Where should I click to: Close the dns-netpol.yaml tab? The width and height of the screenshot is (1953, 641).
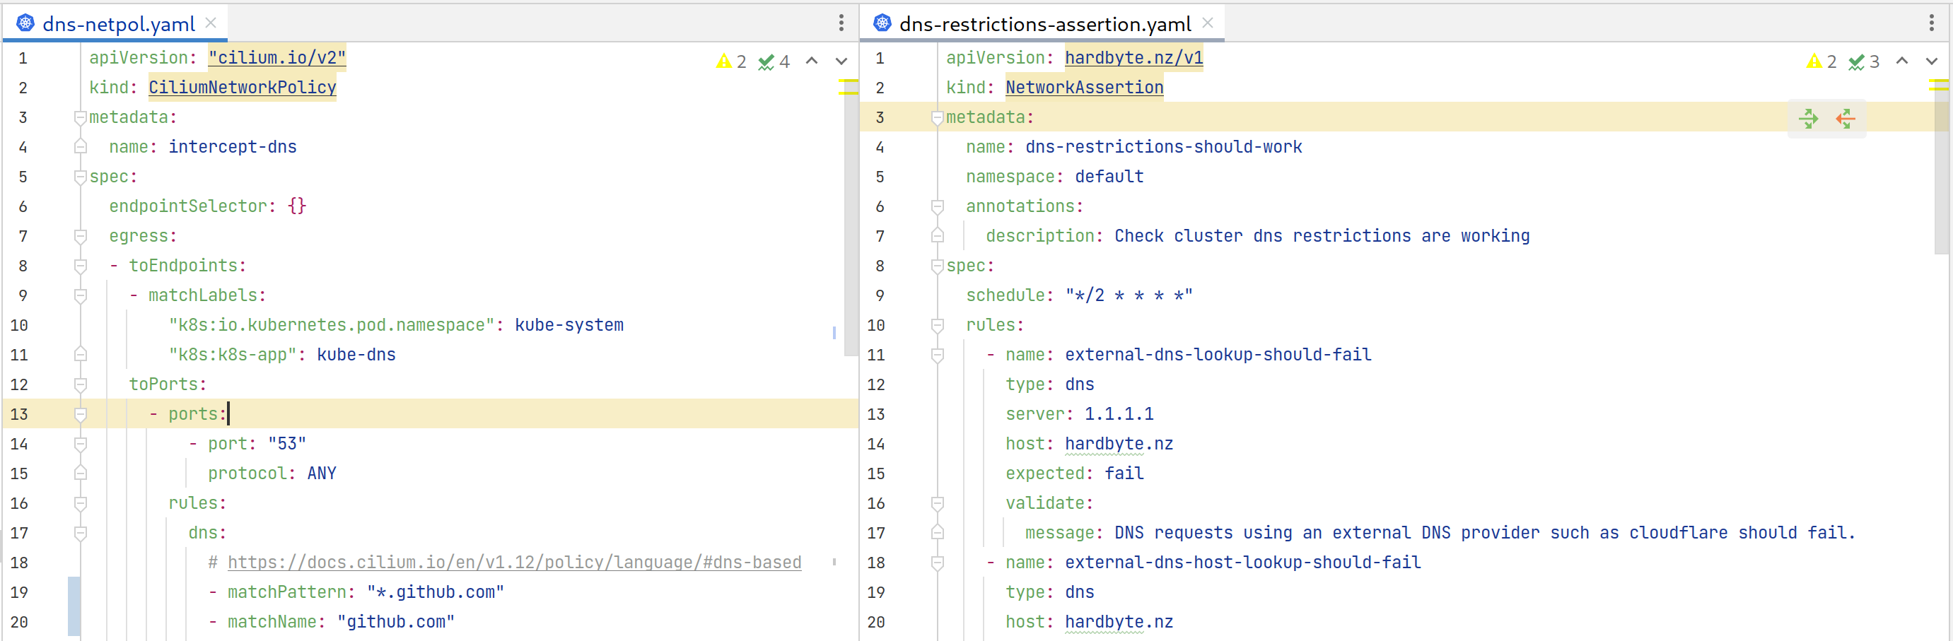coord(211,23)
